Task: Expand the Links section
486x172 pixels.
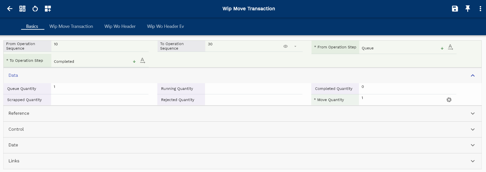Action: point(473,161)
